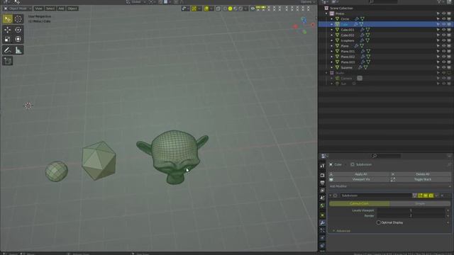Screen dimensions: 454x255
Task: Hide Suzanne object in viewport
Action: click(443, 67)
